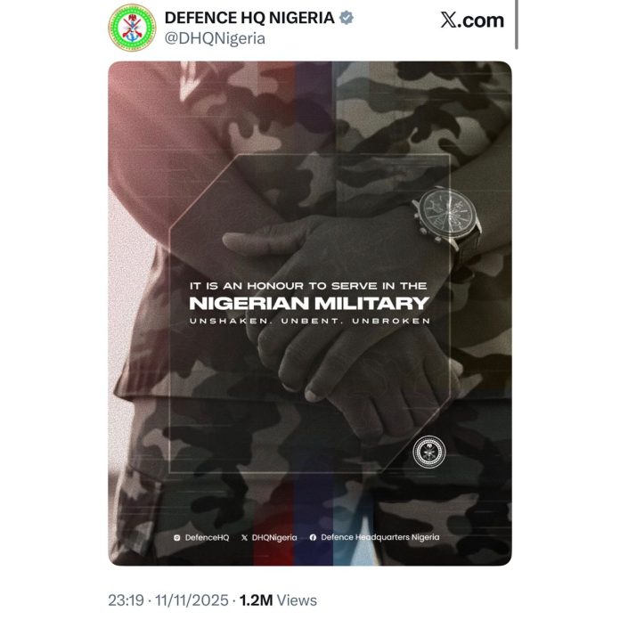Click the UNSHAKEN. UNBENT. UNBROKEN tagline
This screenshot has height=620, width=620.
pos(310,321)
